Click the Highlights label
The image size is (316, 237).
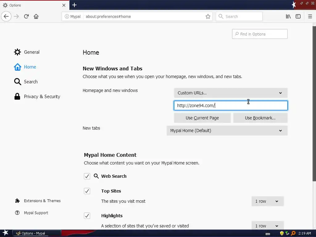[112, 216]
